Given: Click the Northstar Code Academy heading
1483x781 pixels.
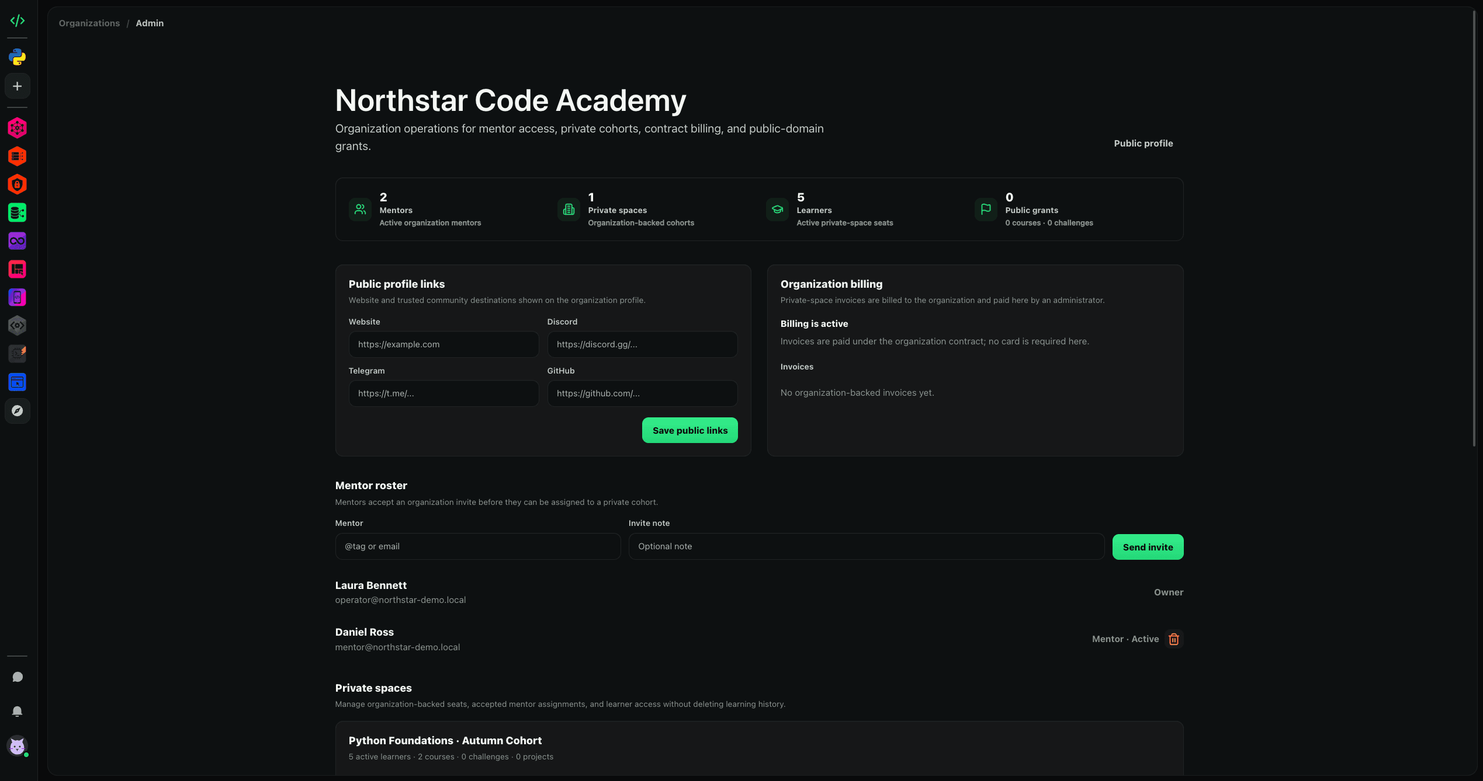Looking at the screenshot, I should click(510, 100).
